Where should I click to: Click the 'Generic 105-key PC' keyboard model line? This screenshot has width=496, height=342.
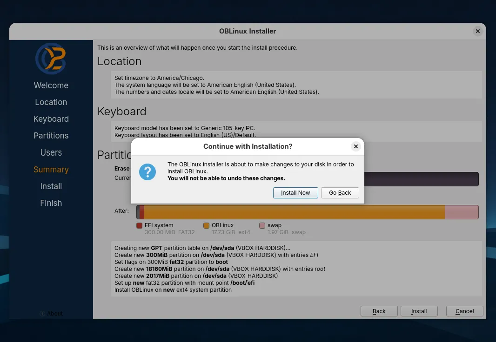(185, 128)
